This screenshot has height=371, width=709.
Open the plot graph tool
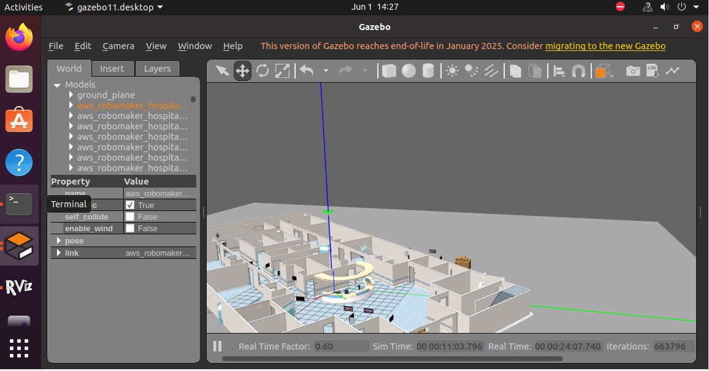[672, 71]
